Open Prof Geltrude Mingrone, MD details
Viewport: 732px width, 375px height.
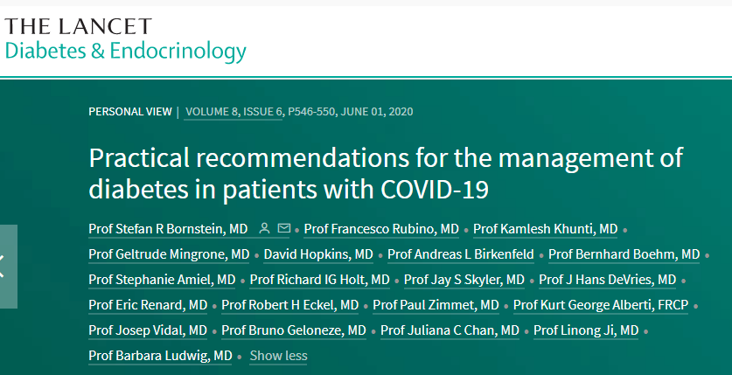click(x=169, y=254)
